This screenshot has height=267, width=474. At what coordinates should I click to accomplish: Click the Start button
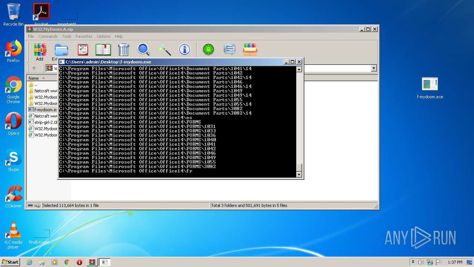[10, 262]
